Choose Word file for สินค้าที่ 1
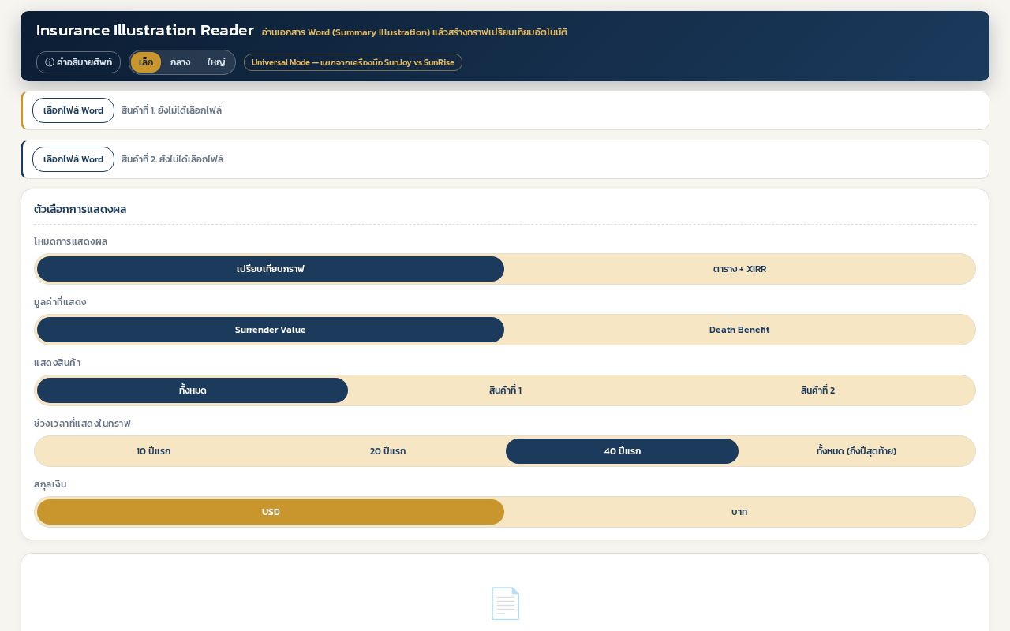The image size is (1010, 631). tap(73, 110)
